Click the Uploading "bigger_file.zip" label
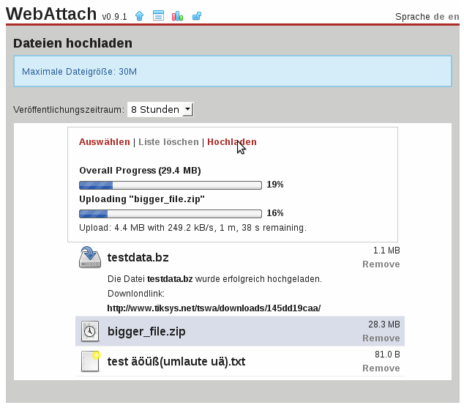464x408 pixels. tap(142, 199)
